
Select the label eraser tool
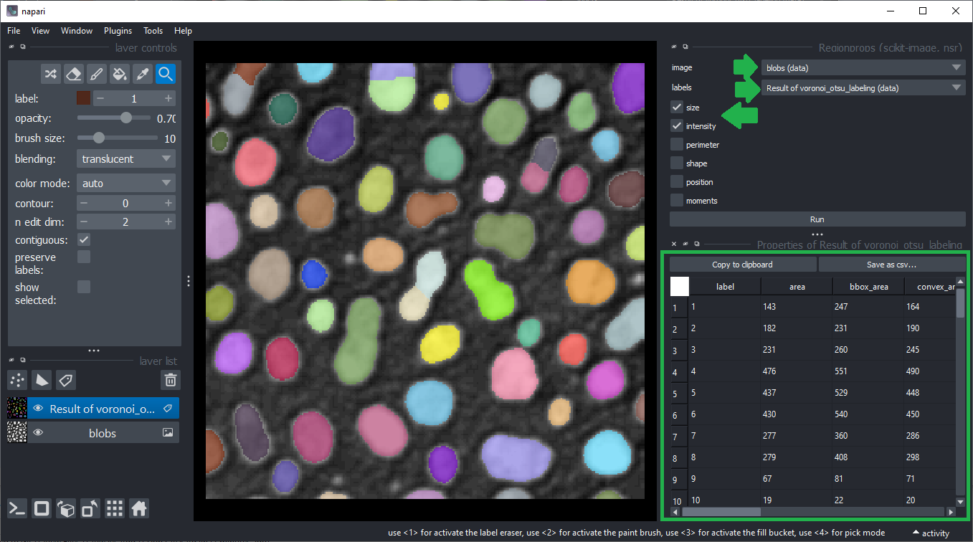click(73, 74)
